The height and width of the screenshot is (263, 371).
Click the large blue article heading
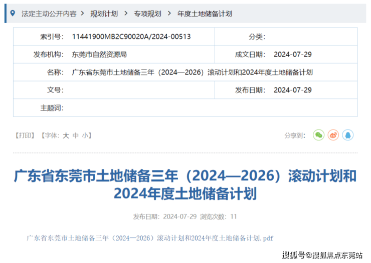point(185,184)
